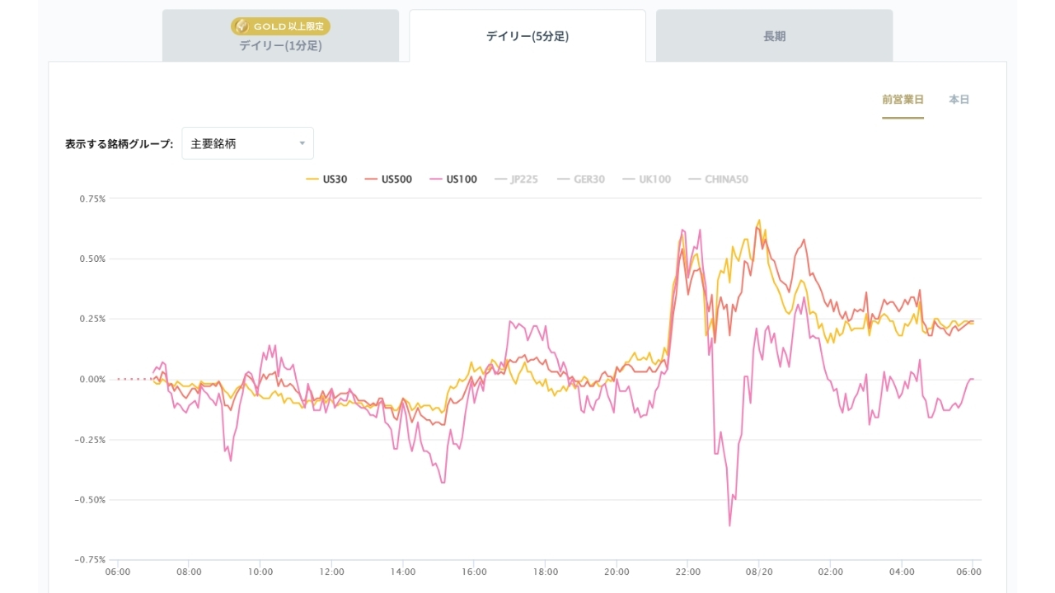
Task: Enable JP225 series in legend
Action: pyautogui.click(x=516, y=180)
